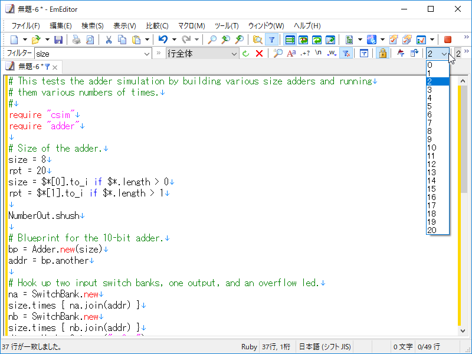Create a new file with New icon

point(14,40)
